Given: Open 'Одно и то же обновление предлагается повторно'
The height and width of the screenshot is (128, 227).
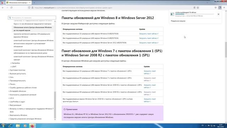Looking at the screenshot, I should [33, 24].
